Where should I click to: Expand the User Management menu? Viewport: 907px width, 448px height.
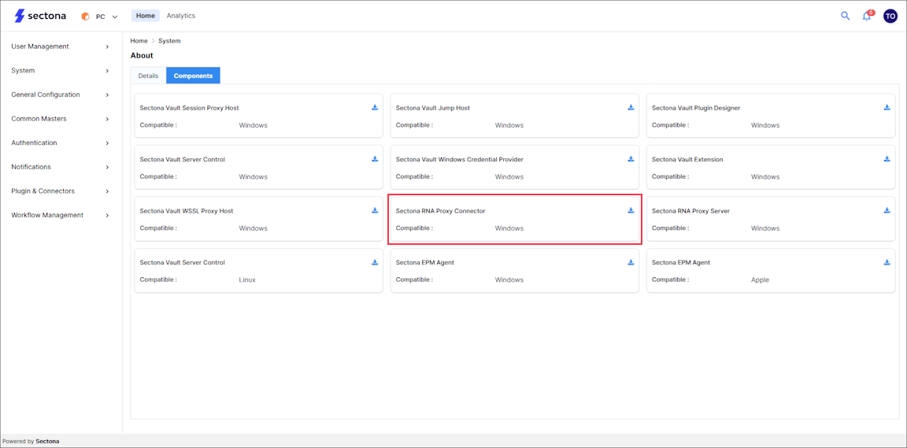pos(61,46)
